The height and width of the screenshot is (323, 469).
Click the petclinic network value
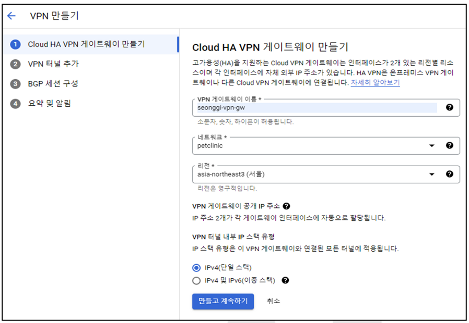pyautogui.click(x=210, y=145)
